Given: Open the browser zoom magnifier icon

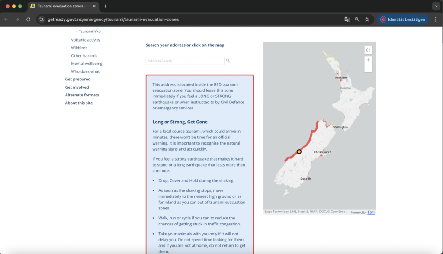Looking at the screenshot, I should coord(357,19).
